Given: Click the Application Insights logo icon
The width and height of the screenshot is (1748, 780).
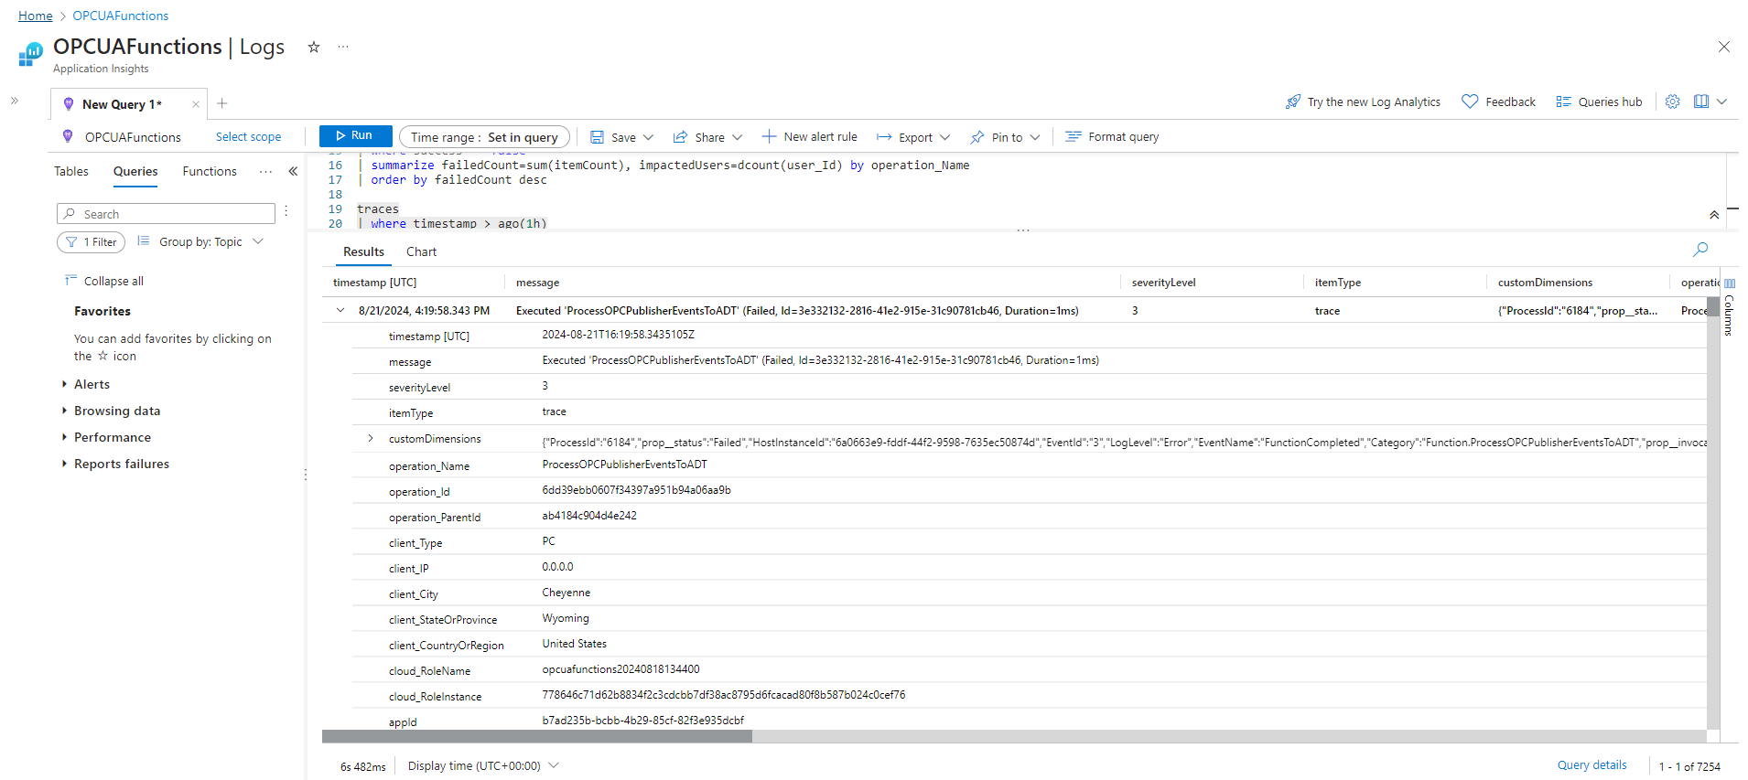Looking at the screenshot, I should point(30,55).
